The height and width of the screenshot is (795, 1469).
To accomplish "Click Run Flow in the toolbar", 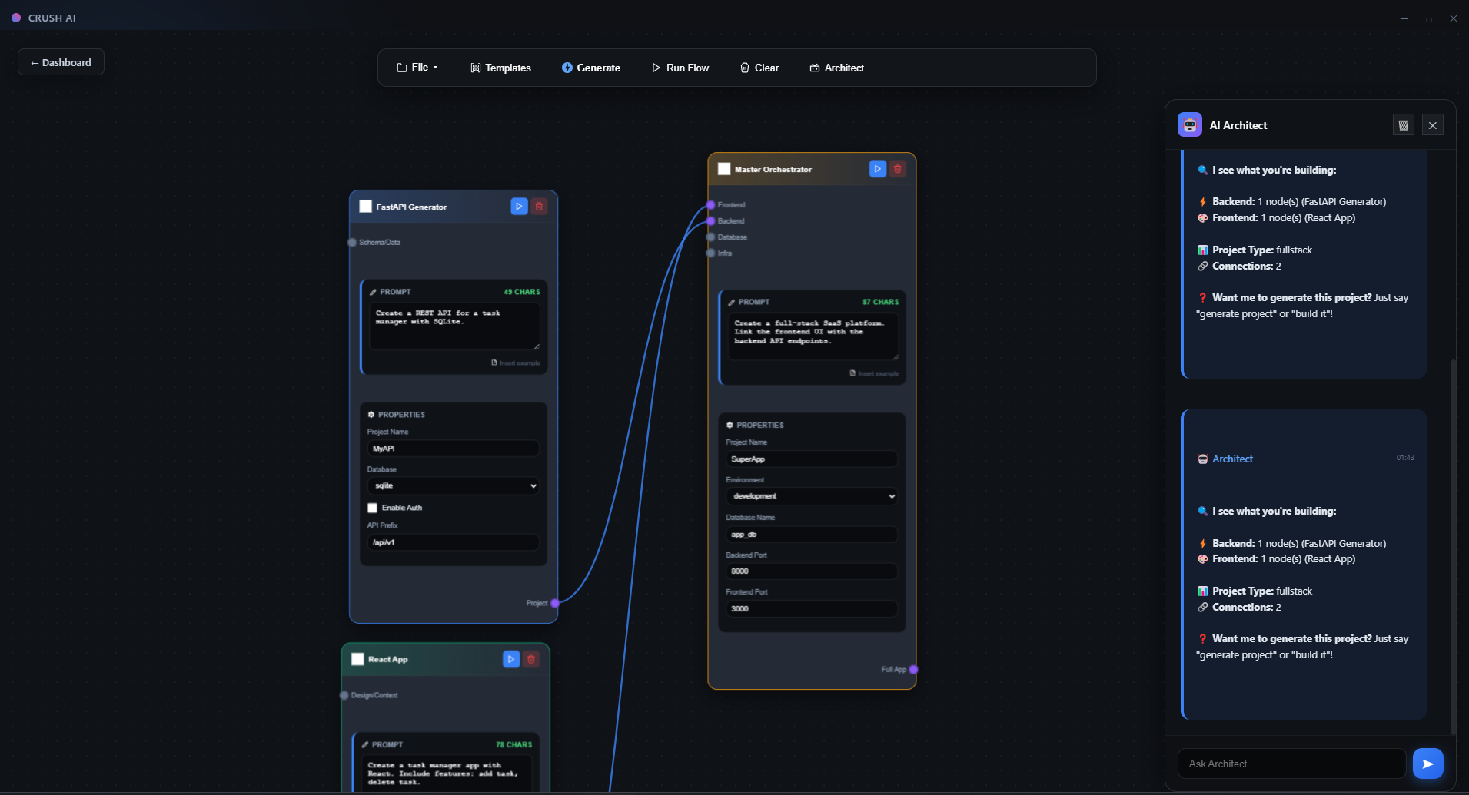I will click(680, 68).
